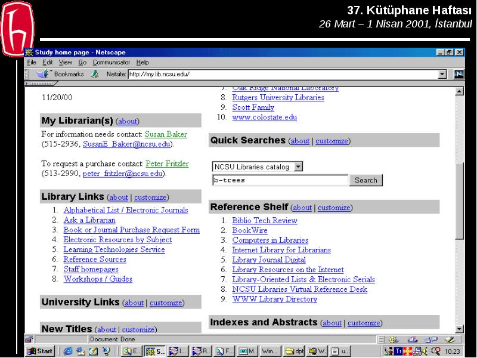Open Ask a Librarian link
The width and height of the screenshot is (477, 358).
point(89,220)
